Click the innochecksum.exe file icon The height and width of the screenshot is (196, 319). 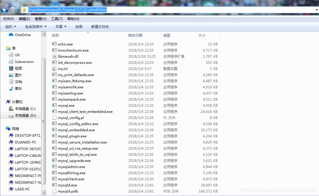[54, 50]
